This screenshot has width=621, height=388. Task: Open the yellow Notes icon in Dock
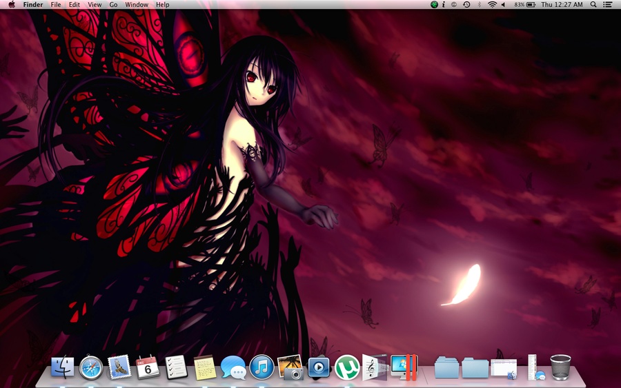(x=205, y=367)
